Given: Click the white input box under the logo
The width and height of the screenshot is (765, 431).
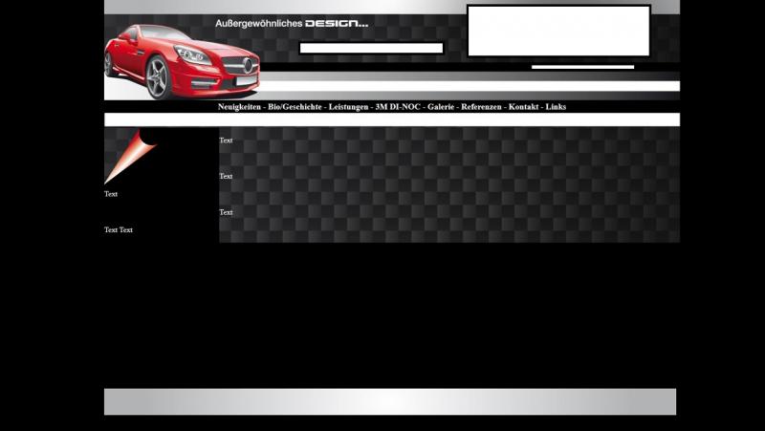Looking at the screenshot, I should pyautogui.click(x=371, y=48).
